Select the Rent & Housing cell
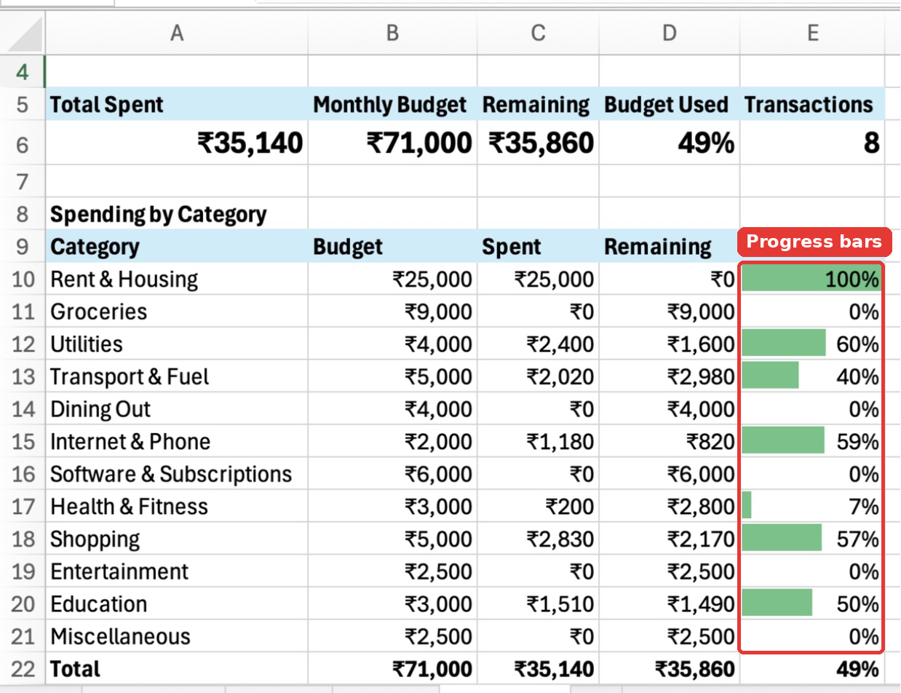Image resolution: width=901 pixels, height=693 pixels. click(x=177, y=279)
